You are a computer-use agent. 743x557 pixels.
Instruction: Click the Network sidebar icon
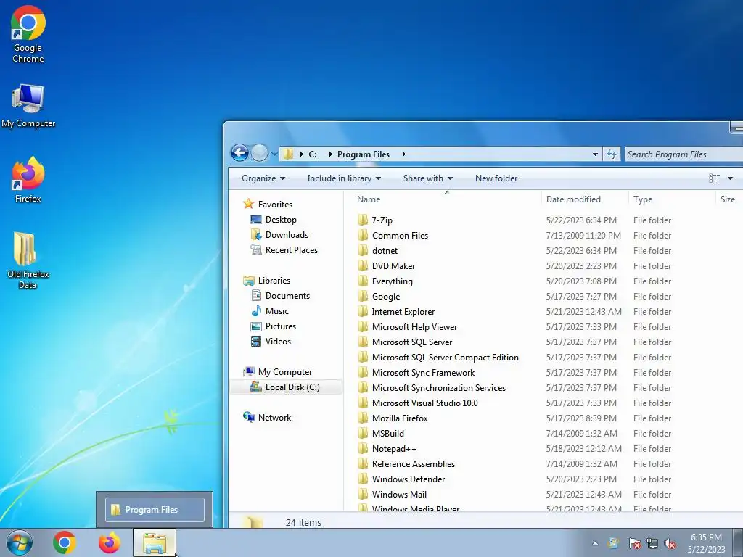click(248, 417)
